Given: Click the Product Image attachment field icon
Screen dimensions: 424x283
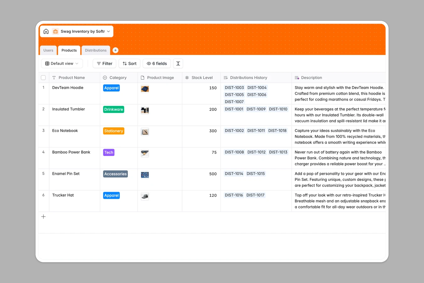Looking at the screenshot, I should point(143,77).
